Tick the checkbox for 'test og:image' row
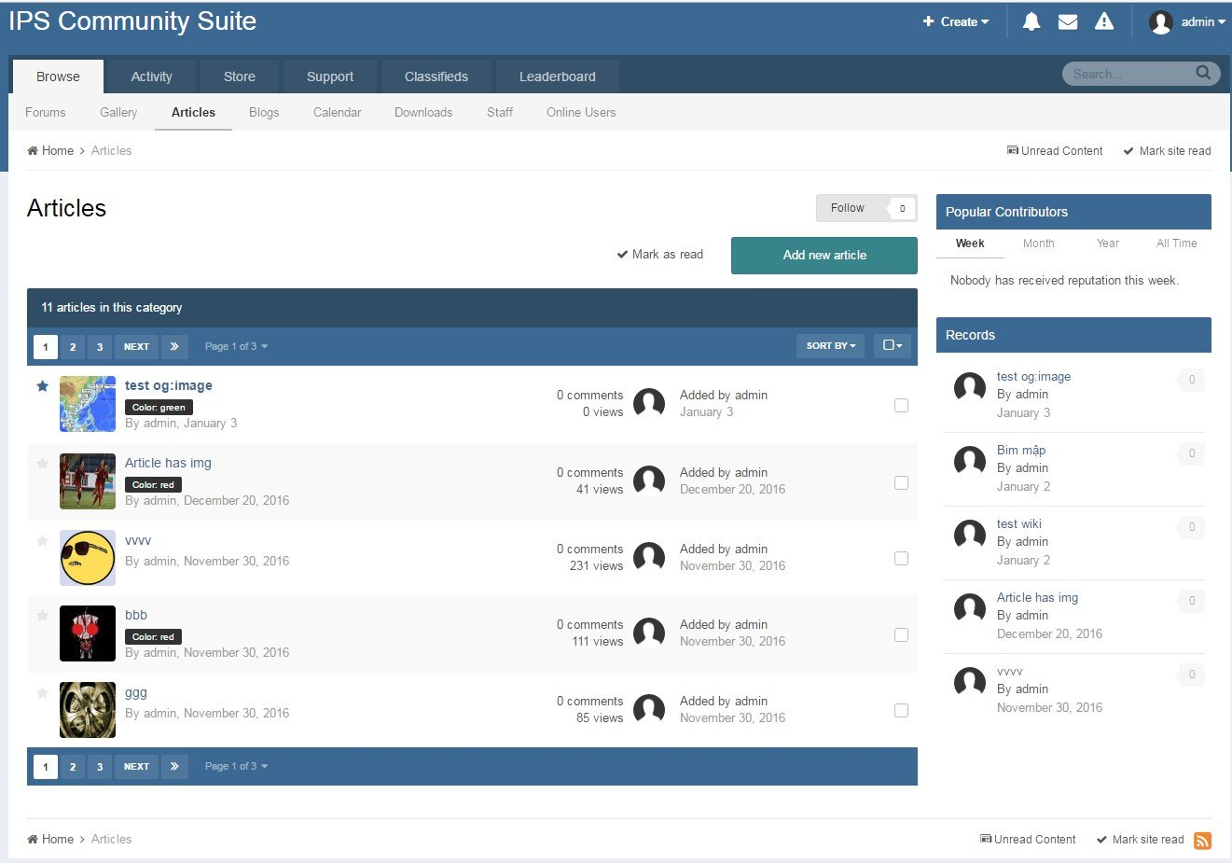The image size is (1232, 863). (901, 405)
